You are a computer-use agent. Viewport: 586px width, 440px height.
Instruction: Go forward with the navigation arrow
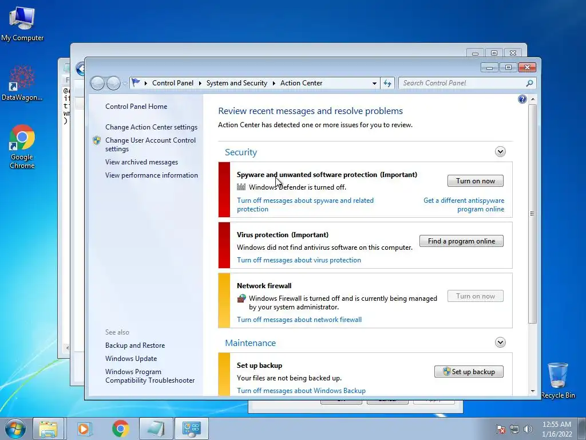pos(113,83)
